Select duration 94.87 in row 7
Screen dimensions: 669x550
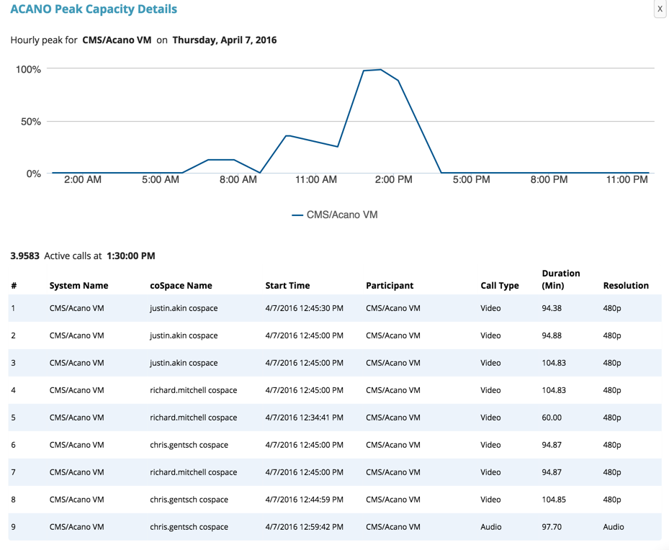pyautogui.click(x=552, y=472)
